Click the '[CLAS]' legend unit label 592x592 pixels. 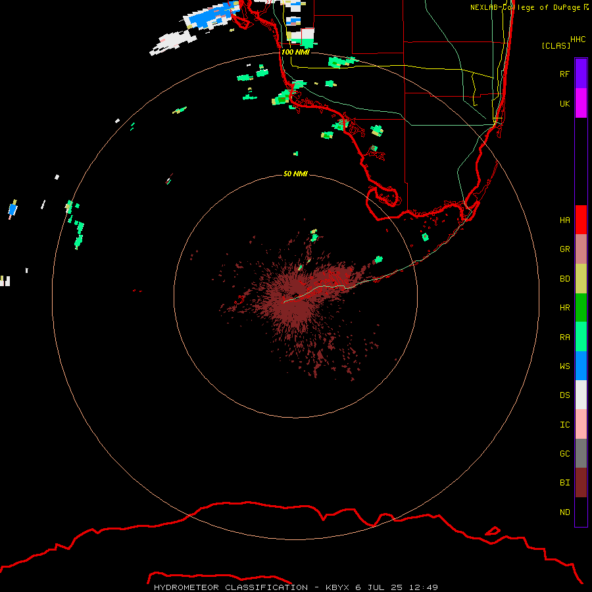pyautogui.click(x=556, y=45)
